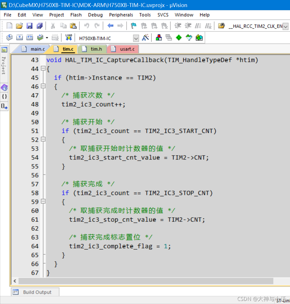Click scroll-left arrow on horizontal scrollbar
The width and height of the screenshot is (290, 304).
coord(15,281)
